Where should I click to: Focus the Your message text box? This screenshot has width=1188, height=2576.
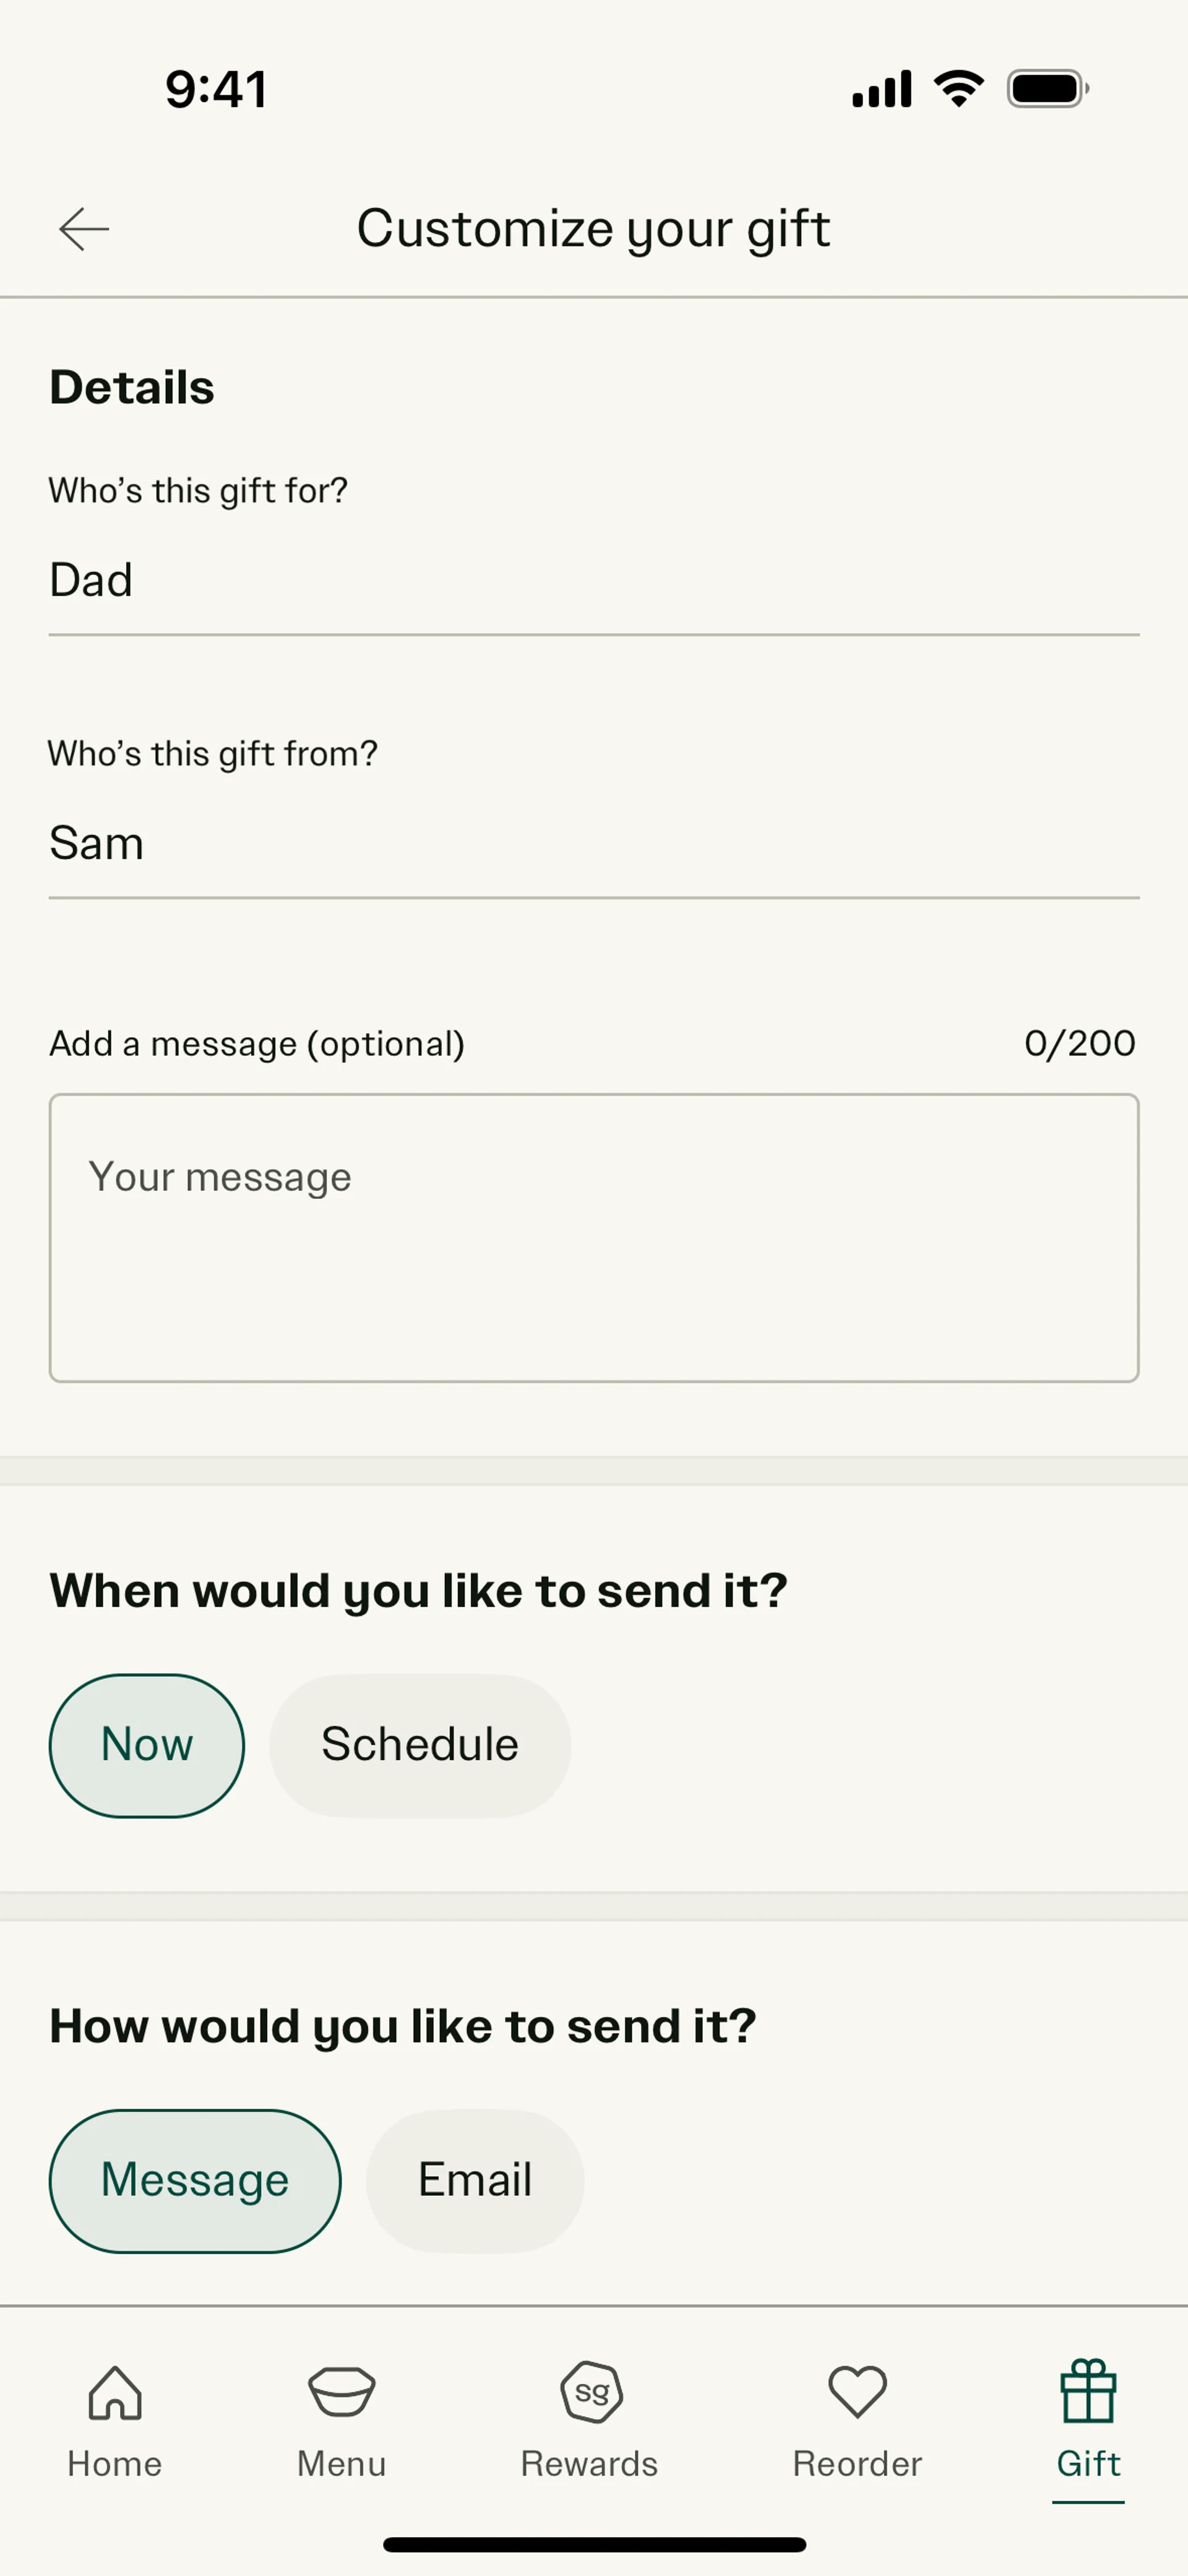(x=593, y=1238)
